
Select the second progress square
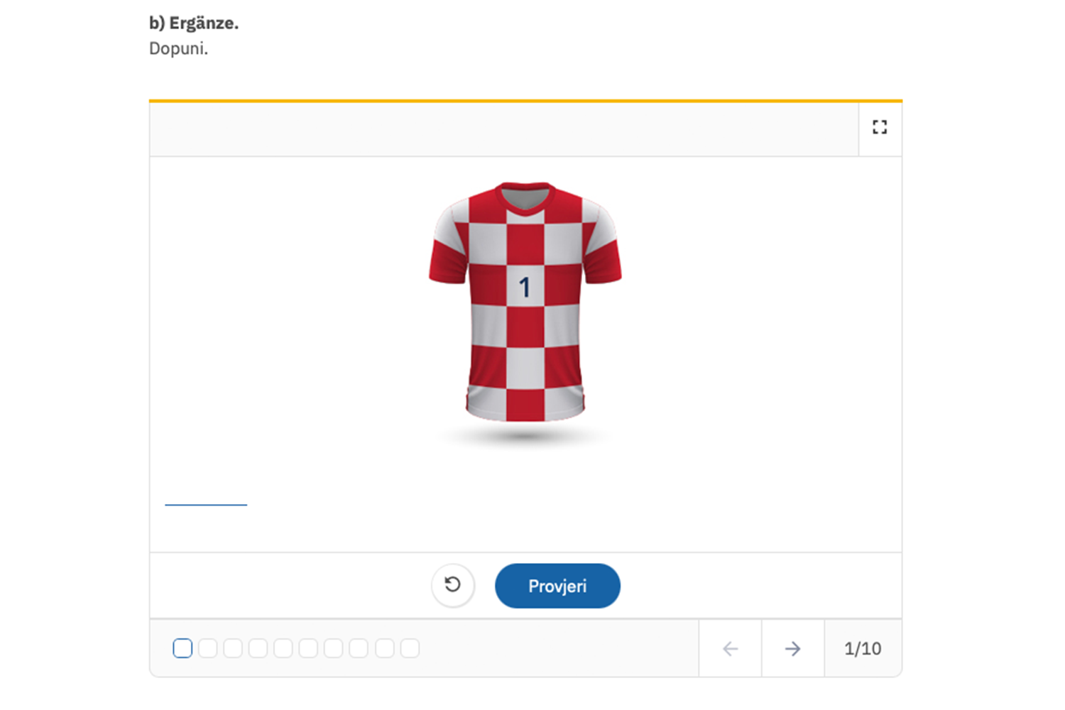(208, 648)
